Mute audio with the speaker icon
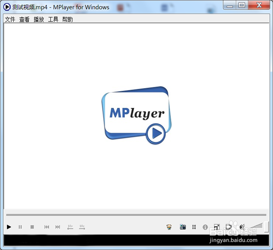 click(x=242, y=227)
